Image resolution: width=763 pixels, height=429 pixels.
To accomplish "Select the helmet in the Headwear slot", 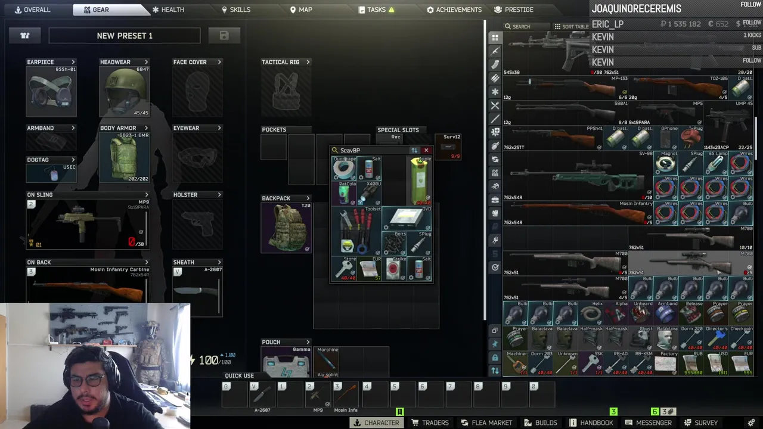I will pyautogui.click(x=125, y=91).
